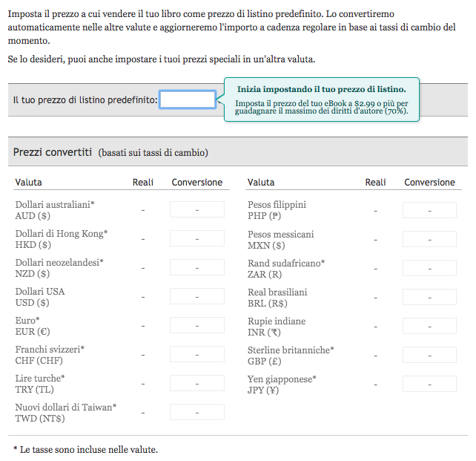Screen dimensions: 476x461
Task: Click the default list price input field
Action: tap(188, 99)
